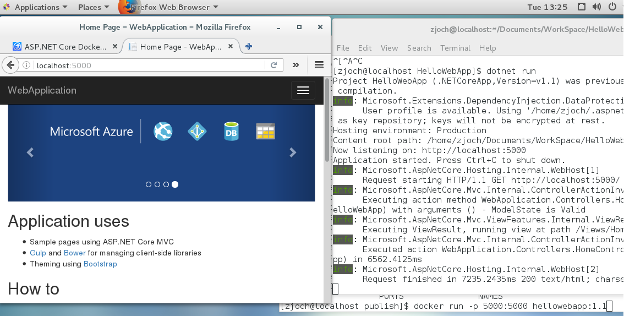Close the ASP.NET Core Docker tab
Image resolution: width=624 pixels, height=316 pixels.
pyautogui.click(x=114, y=47)
